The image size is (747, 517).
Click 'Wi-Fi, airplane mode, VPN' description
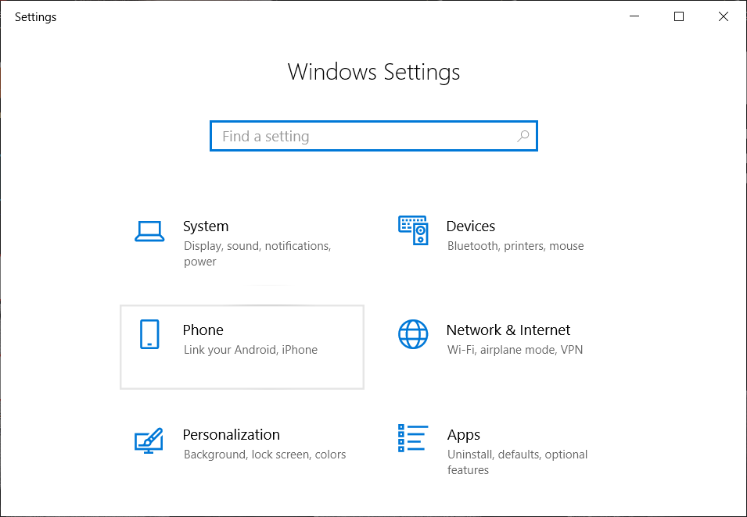click(515, 350)
